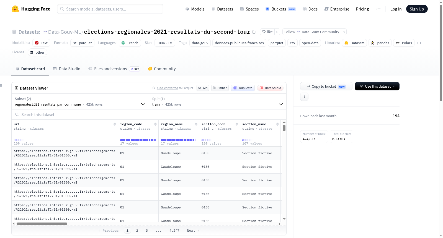This screenshot has width=443, height=238.
Task: Open the left sidebar toggle icon
Action: (x=1, y=85)
